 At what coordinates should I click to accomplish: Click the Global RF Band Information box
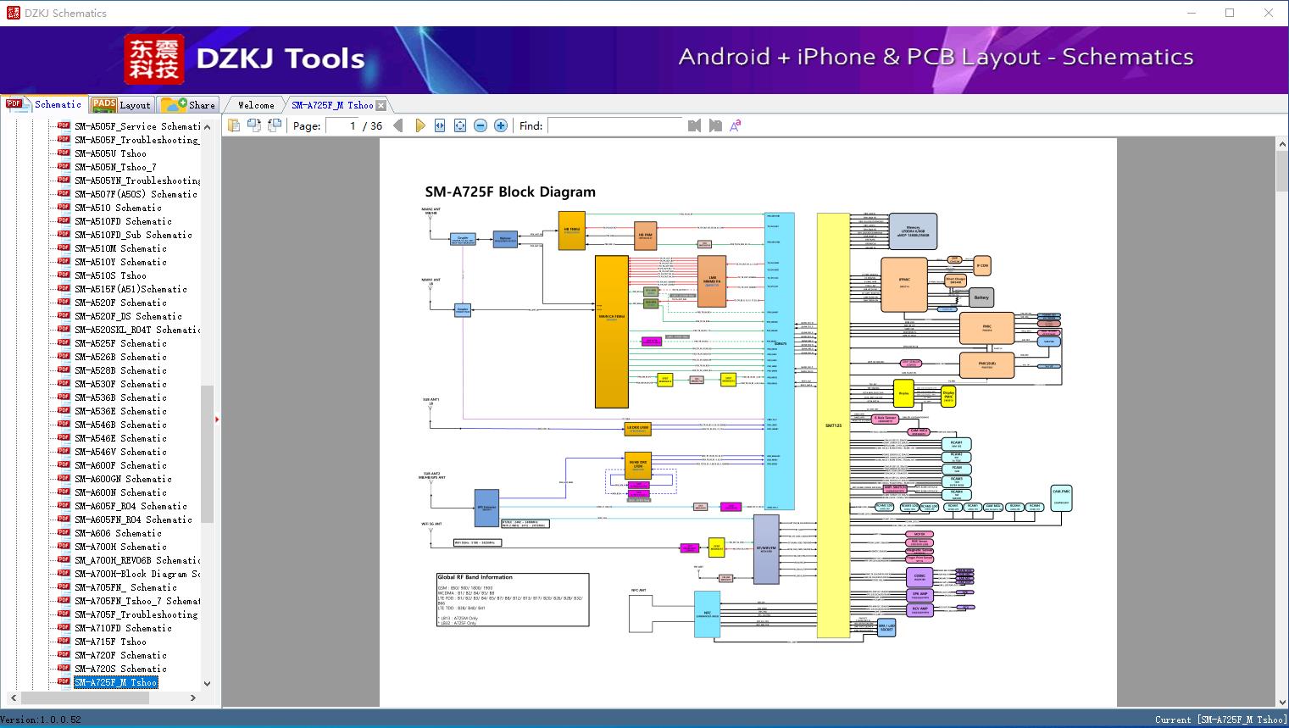[513, 600]
